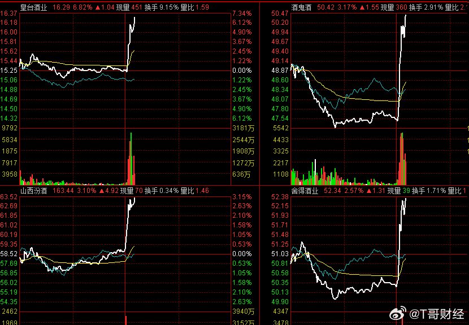Click the 51.03 previous-close axis label

pyautogui.click(x=280, y=254)
